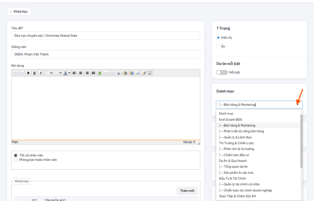This screenshot has width=314, height=201.
Task: Align text right in the editor
Action: [87, 73]
